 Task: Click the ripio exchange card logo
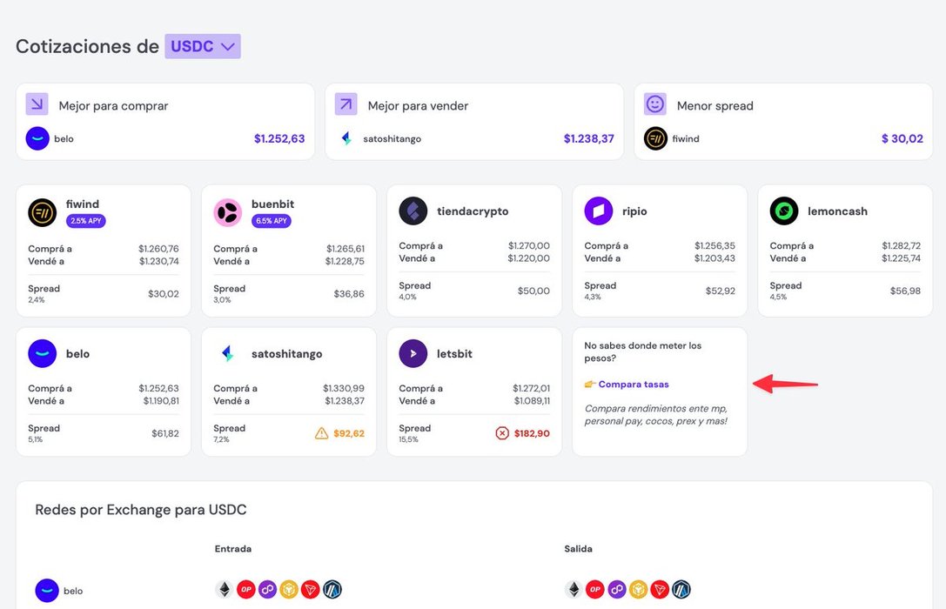pos(599,211)
